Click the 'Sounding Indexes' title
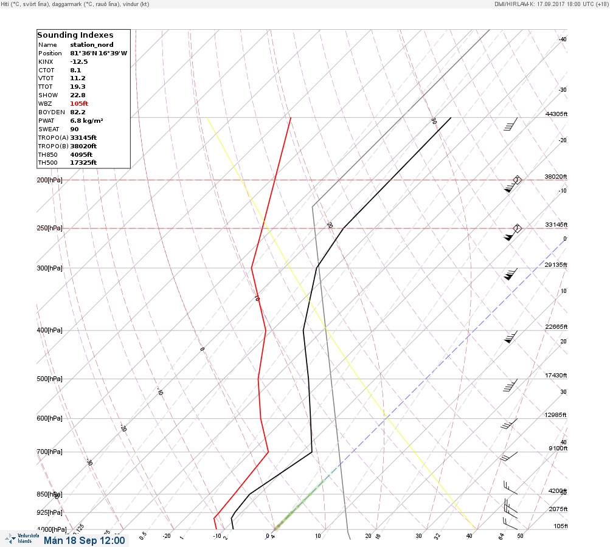This screenshot has height=547, width=610. point(75,35)
